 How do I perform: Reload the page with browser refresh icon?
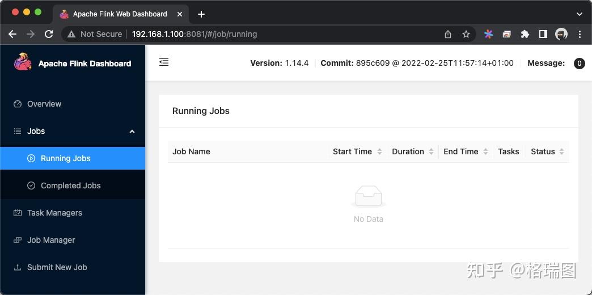49,34
